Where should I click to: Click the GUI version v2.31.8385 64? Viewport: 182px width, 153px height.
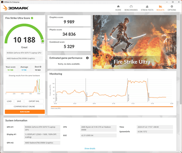[x=98, y=135]
